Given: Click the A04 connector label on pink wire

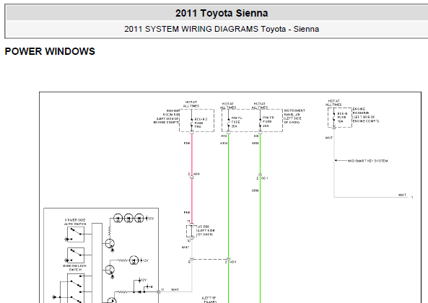Looking at the screenshot, I should coord(196,174).
